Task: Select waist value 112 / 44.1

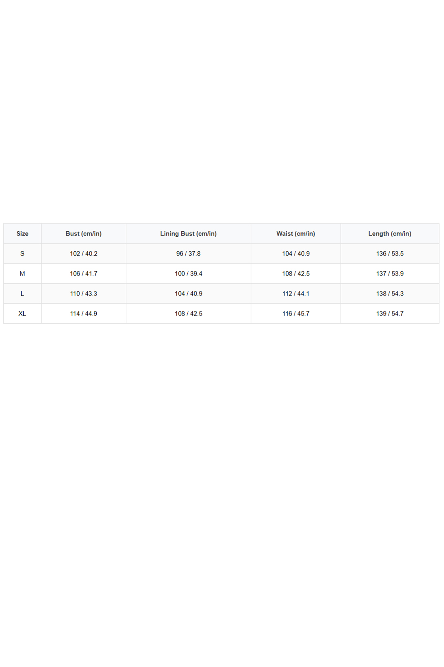Action: pyautogui.click(x=296, y=293)
